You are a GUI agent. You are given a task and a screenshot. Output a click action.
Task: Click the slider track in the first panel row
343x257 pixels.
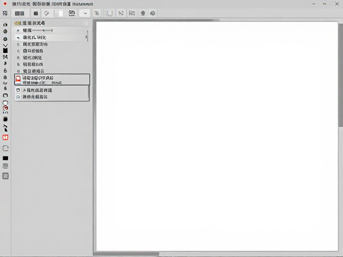click(x=42, y=31)
